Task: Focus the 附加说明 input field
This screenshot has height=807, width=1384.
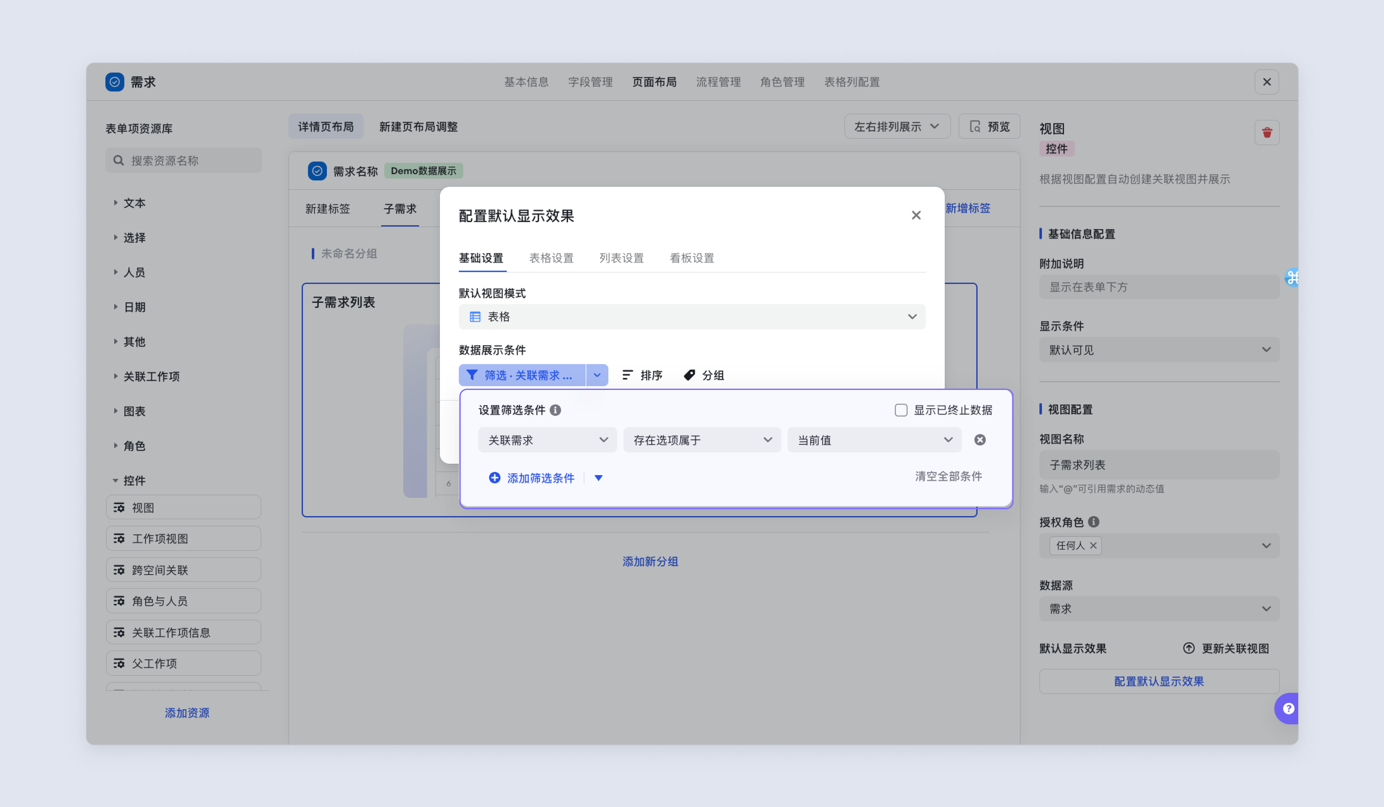Action: [x=1159, y=287]
